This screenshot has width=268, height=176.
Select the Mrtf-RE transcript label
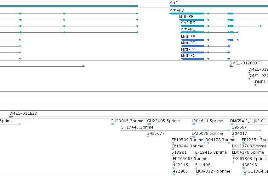[187, 29]
